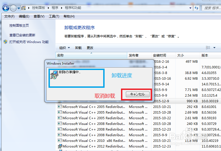221x151 pixels.
Task: Select Microsoft Visual C++ 2010 x86 Redist entry
Action: pos(139,141)
